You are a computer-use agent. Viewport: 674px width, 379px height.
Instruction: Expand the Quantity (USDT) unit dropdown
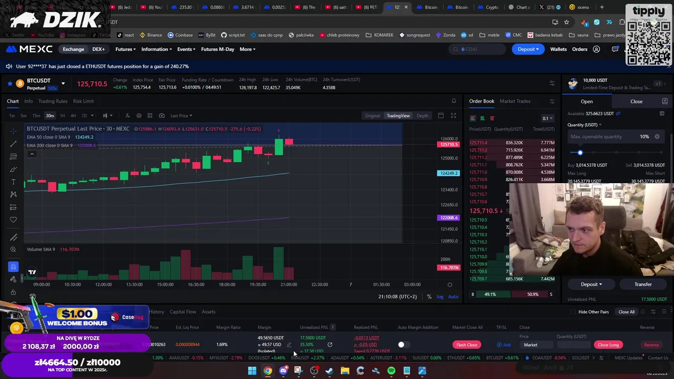(584, 125)
